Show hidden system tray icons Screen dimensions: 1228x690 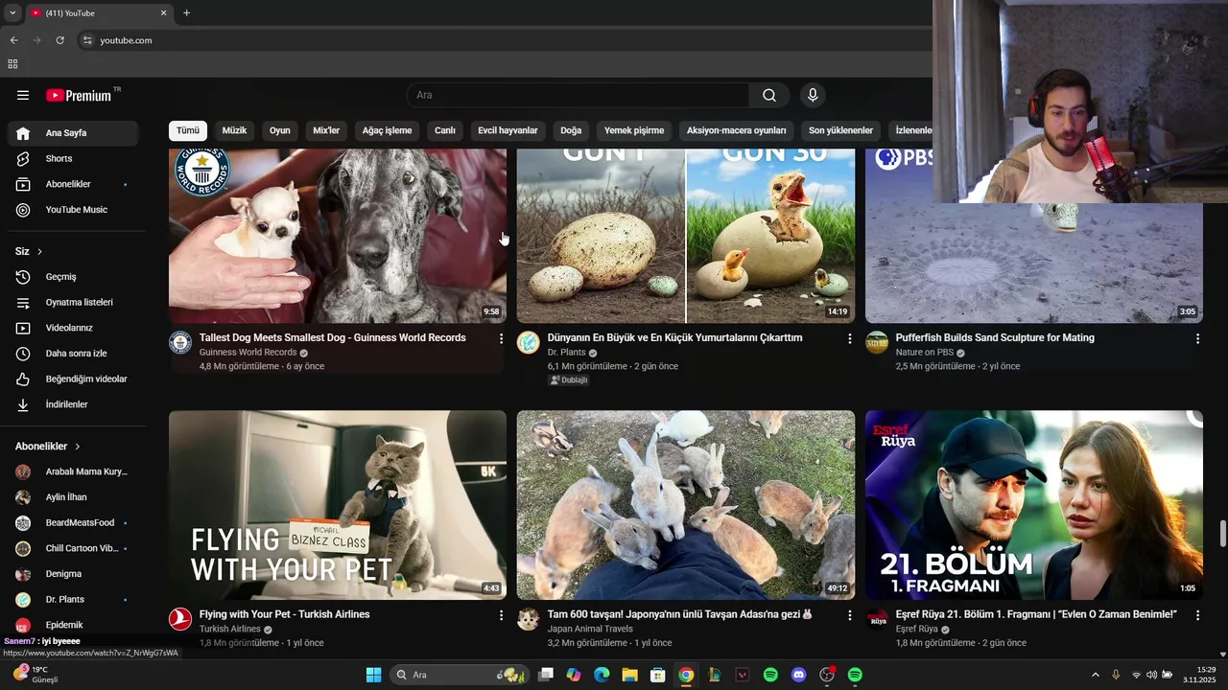(x=1096, y=675)
